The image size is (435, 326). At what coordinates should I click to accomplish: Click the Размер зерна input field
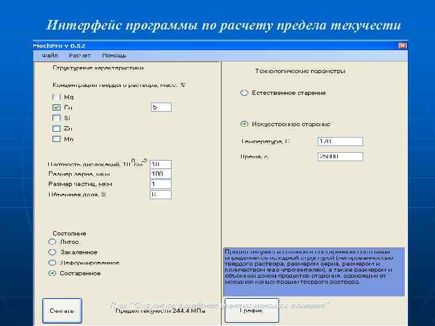pyautogui.click(x=161, y=174)
